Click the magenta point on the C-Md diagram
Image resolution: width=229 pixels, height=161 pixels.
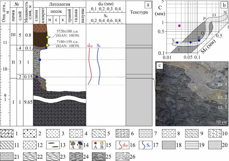(179, 26)
